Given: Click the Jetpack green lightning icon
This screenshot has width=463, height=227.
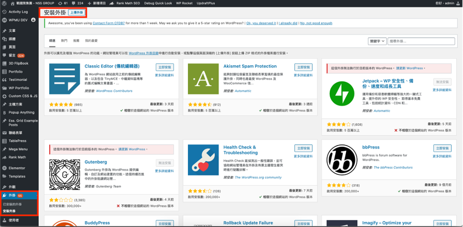Looking at the screenshot, I should (x=342, y=94).
